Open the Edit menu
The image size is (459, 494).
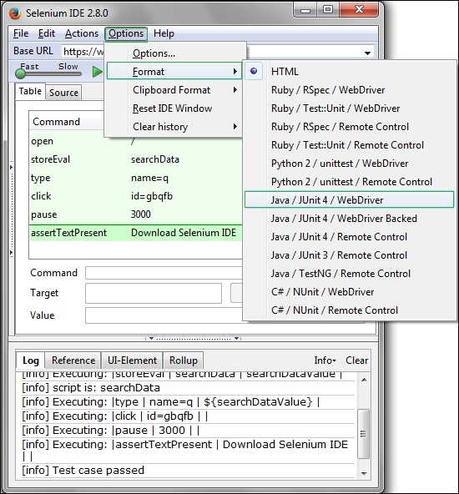47,33
